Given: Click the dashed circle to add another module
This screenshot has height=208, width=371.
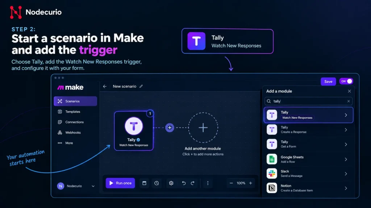Looking at the screenshot, I should click(x=203, y=127).
